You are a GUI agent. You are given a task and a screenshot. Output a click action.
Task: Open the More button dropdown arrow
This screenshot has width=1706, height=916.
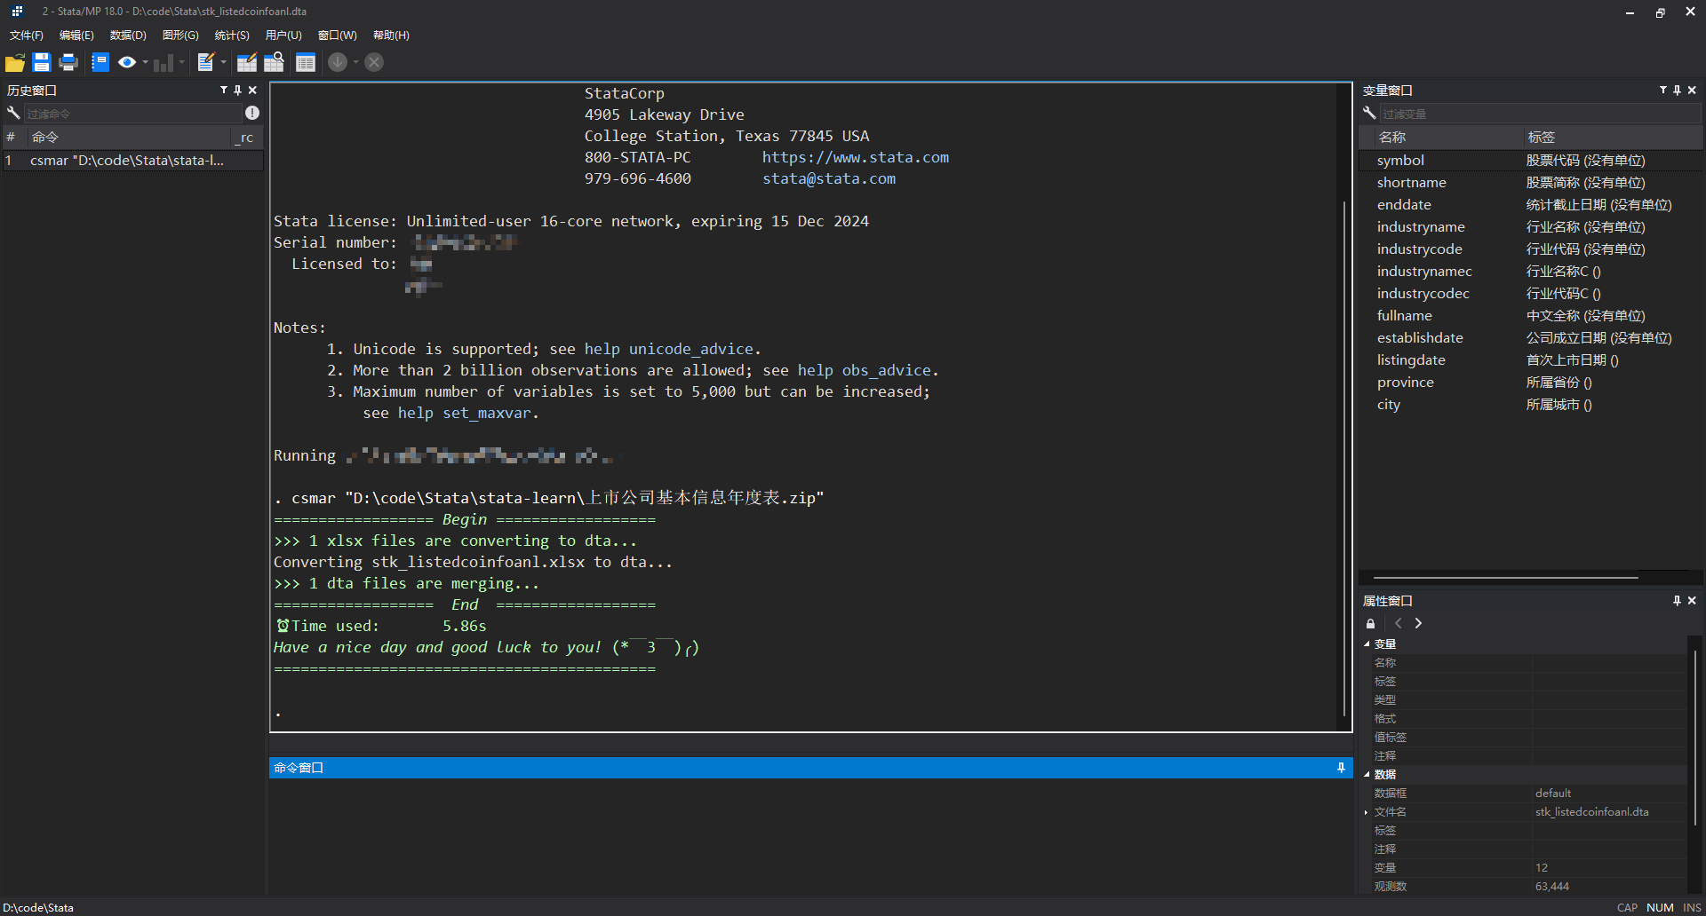coord(355,62)
